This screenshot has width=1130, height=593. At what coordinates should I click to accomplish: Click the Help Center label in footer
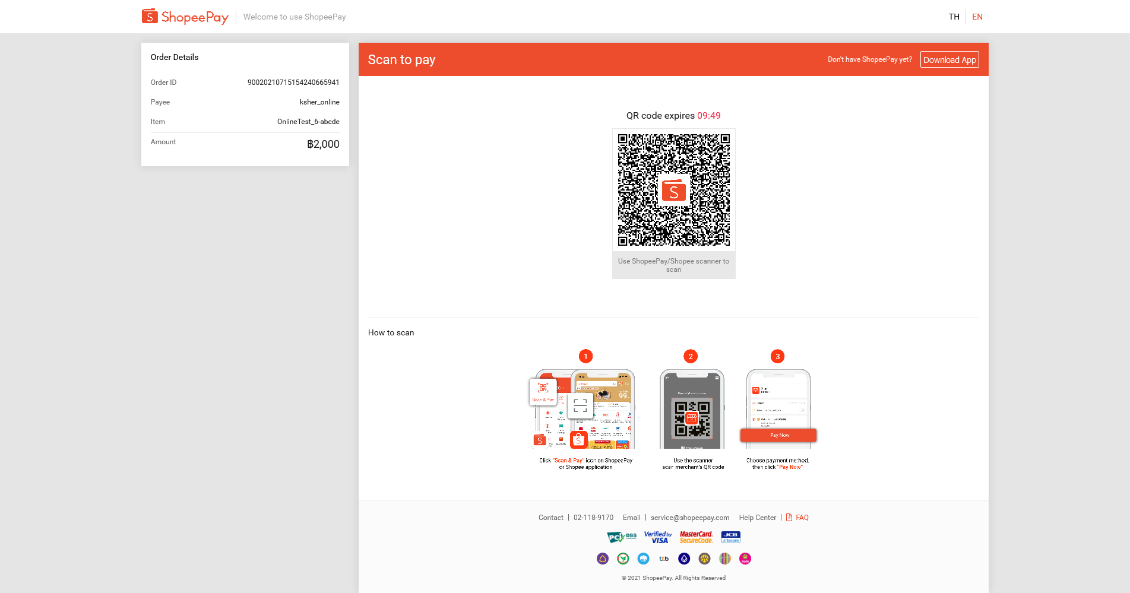[x=758, y=518]
